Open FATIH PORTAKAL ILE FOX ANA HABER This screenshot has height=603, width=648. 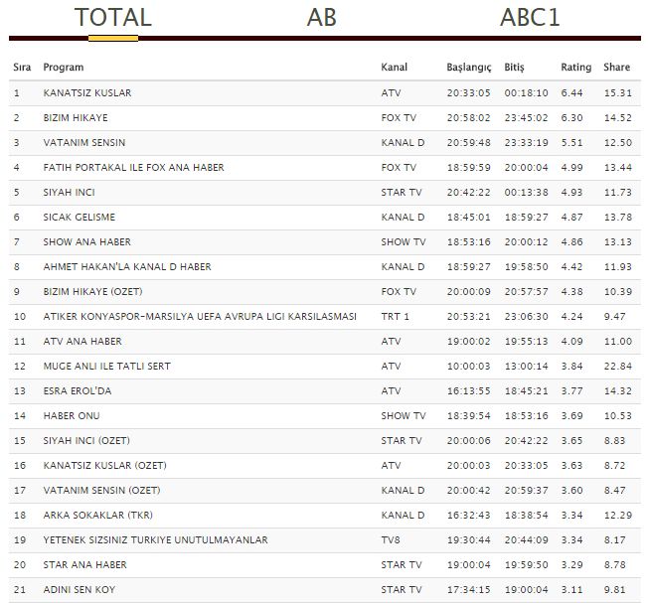[132, 168]
